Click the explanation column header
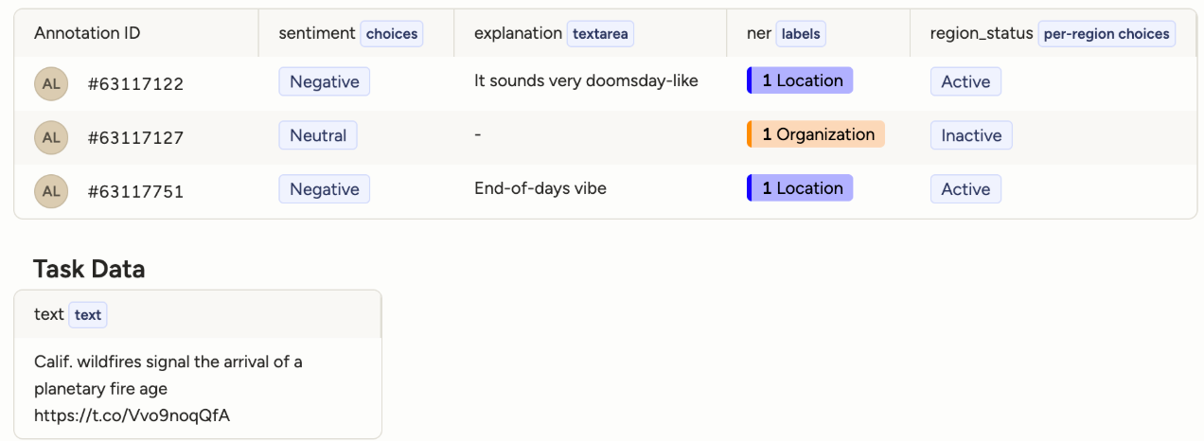Image resolution: width=1204 pixels, height=441 pixels. [518, 33]
